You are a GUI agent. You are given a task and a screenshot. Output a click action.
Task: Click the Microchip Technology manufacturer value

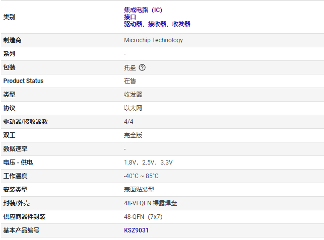[x=153, y=40]
